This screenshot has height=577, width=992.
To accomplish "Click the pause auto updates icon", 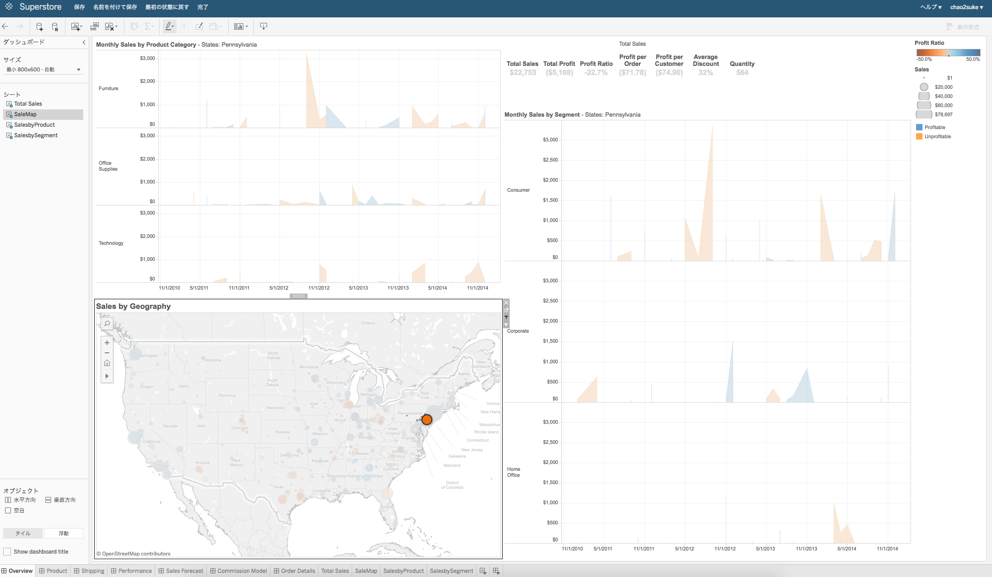I will pyautogui.click(x=55, y=27).
